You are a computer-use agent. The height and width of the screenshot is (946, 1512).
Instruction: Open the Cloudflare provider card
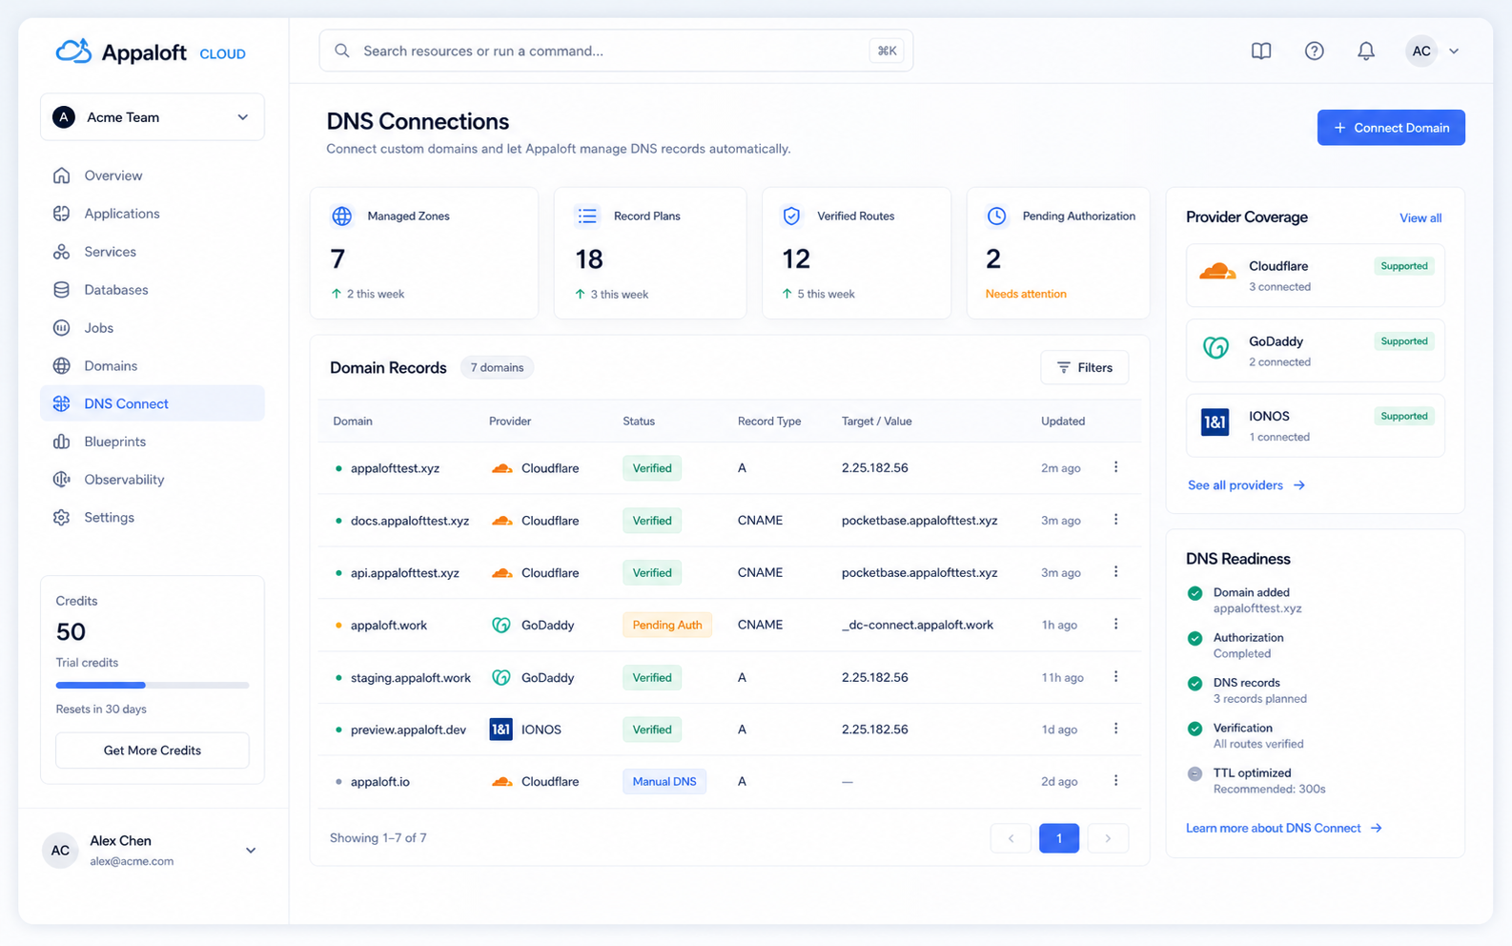(1315, 276)
